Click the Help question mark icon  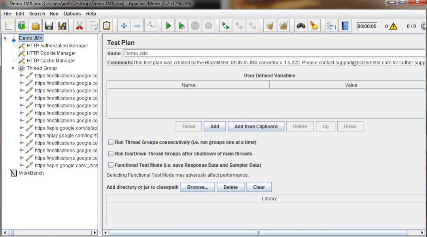pos(345,26)
